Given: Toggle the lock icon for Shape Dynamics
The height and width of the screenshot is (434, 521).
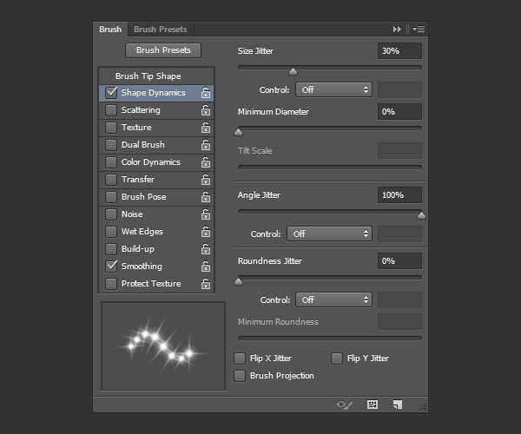Looking at the screenshot, I should (206, 93).
